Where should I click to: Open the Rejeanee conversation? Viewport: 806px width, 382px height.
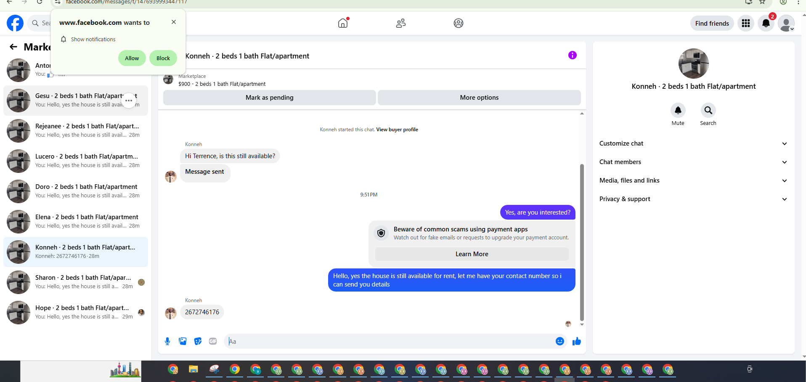point(76,131)
